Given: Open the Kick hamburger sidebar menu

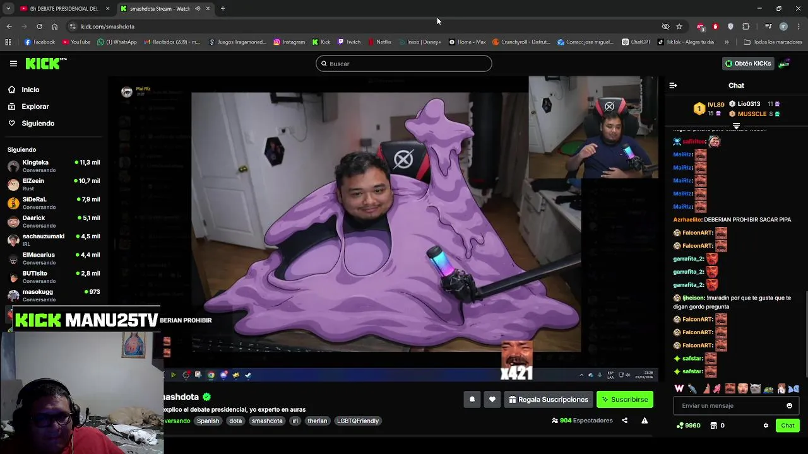Looking at the screenshot, I should point(13,64).
